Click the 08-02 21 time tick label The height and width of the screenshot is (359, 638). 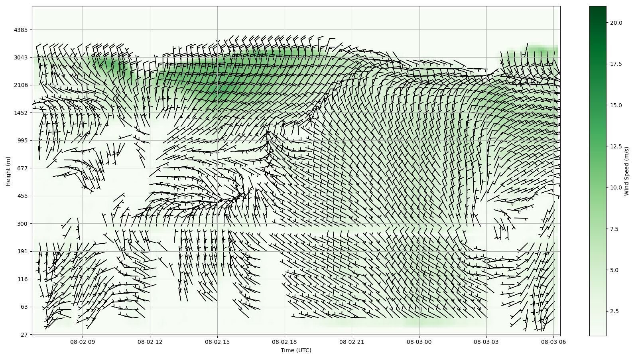[352, 342]
